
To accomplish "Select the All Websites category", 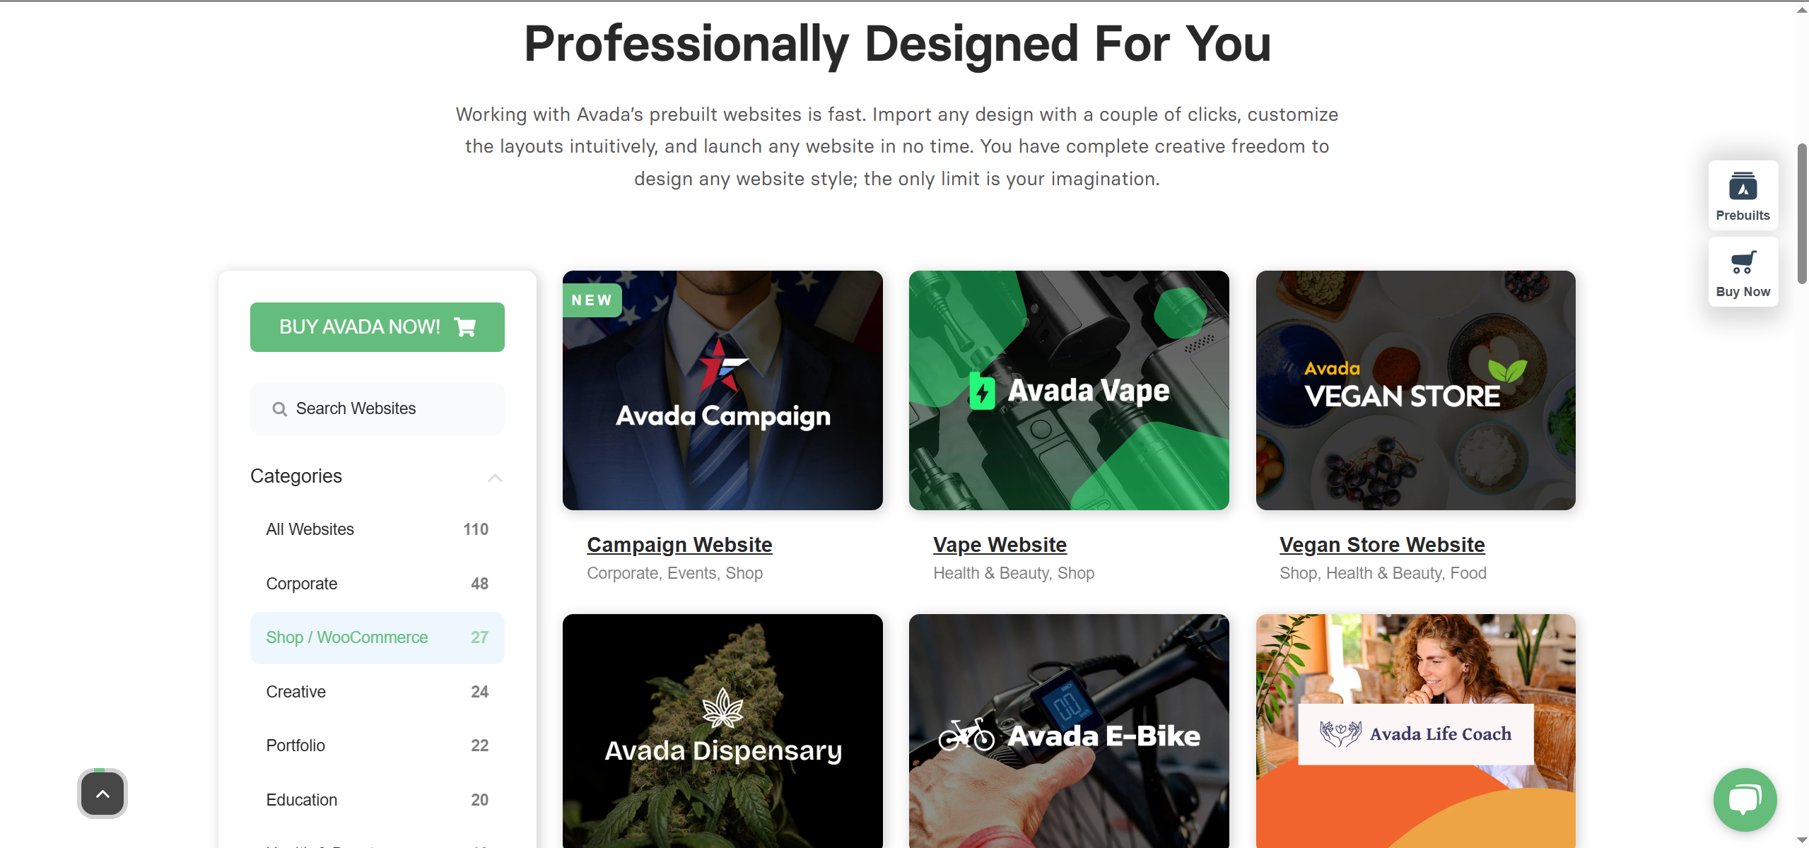I will tap(377, 529).
